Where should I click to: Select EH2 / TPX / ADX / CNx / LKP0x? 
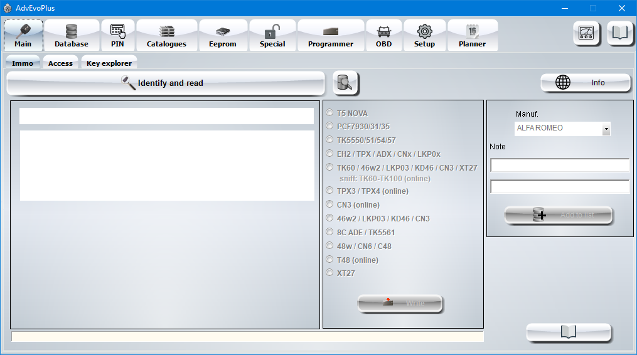(x=329, y=154)
